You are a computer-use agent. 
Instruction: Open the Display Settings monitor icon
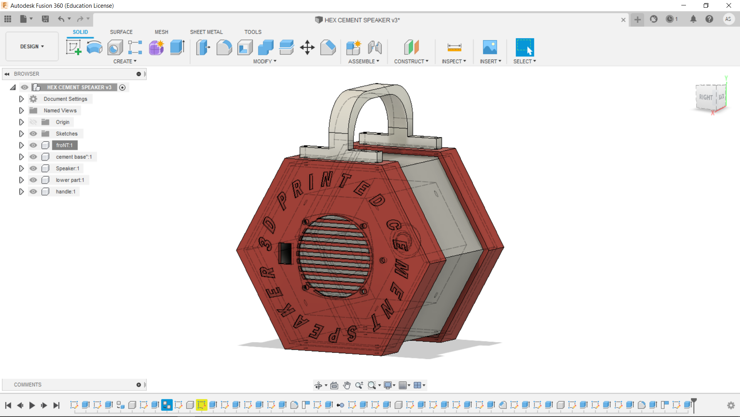[x=388, y=385]
